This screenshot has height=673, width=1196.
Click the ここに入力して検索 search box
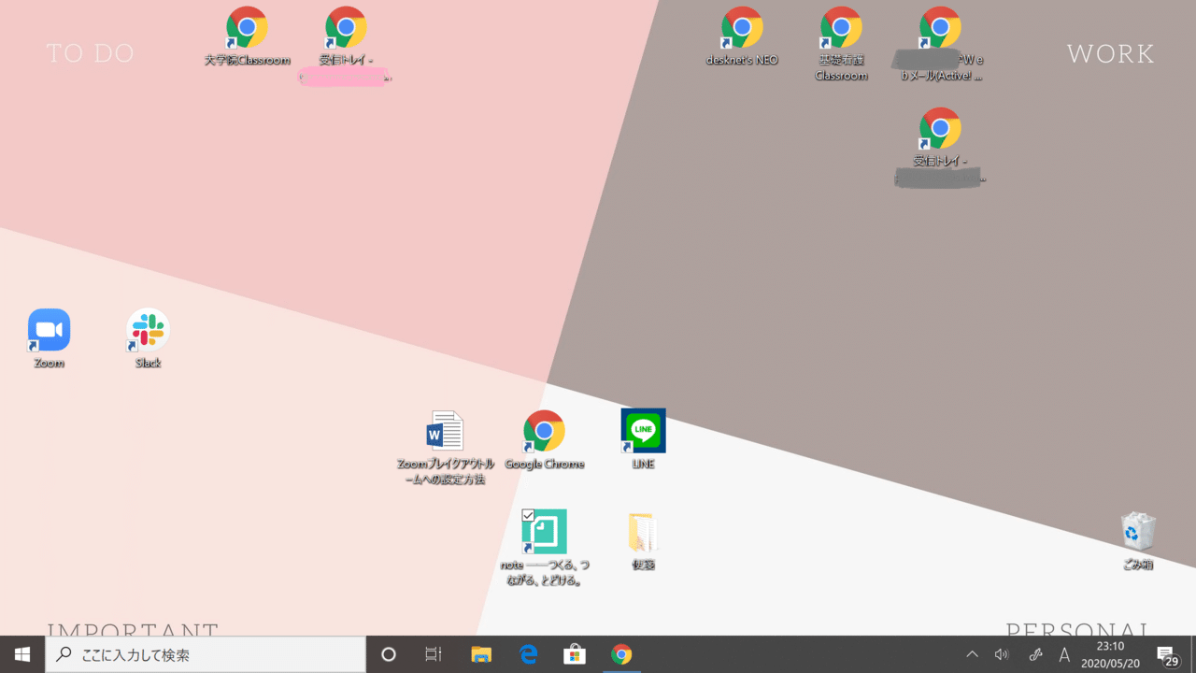point(206,654)
